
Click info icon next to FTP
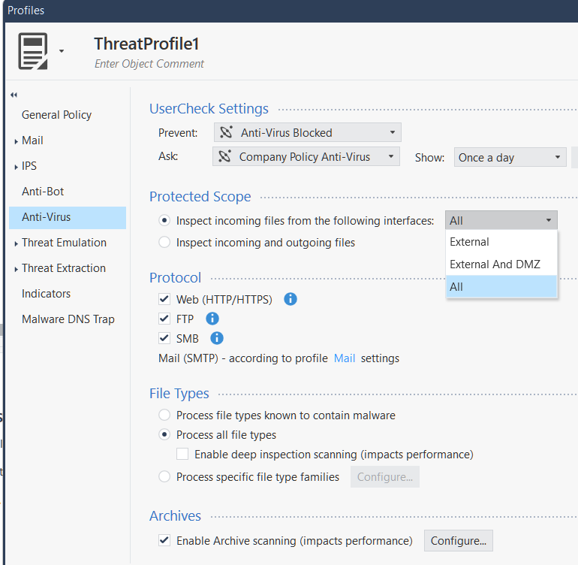[x=212, y=319]
